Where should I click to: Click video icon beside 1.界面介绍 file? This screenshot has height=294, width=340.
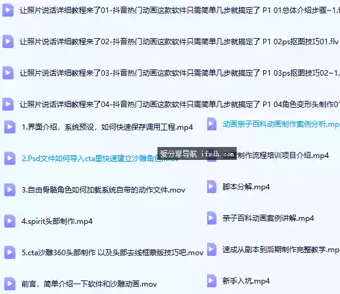[x=10, y=127]
